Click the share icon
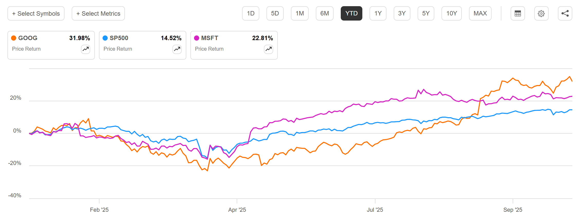 coord(564,13)
